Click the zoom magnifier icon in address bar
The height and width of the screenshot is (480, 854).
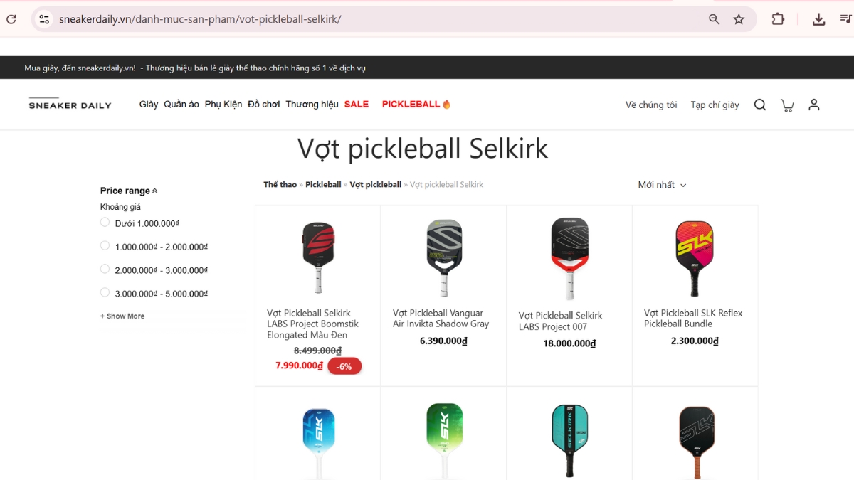coord(714,19)
